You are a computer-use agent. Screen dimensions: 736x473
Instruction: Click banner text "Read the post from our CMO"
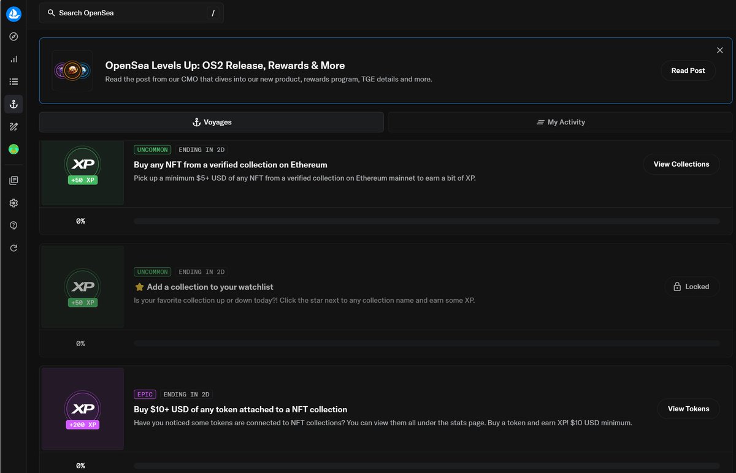pos(269,79)
